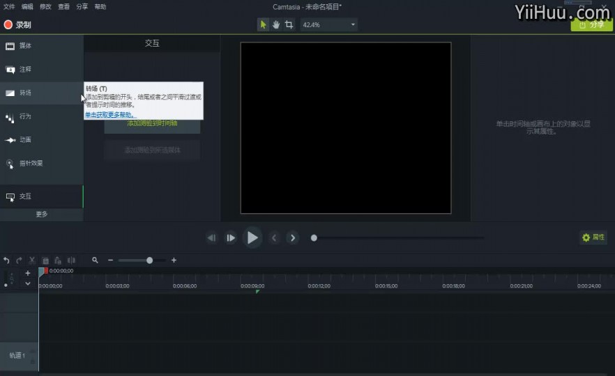Click the Paste icon in timeline toolbar
Viewport: 615px width, 376px height.
pyautogui.click(x=58, y=260)
